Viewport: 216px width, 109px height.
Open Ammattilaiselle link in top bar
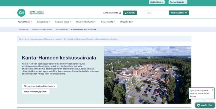178,2
